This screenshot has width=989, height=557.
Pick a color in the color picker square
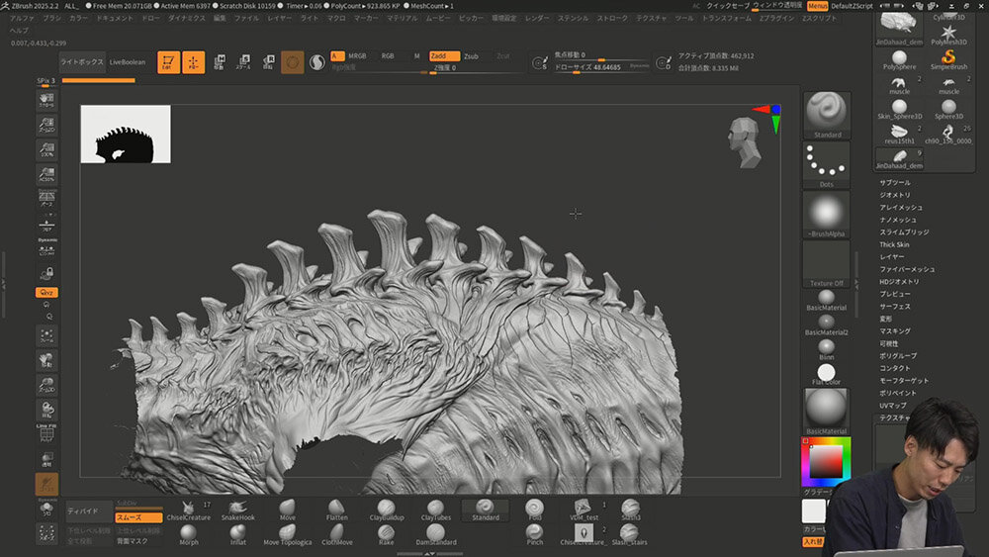pos(826,462)
